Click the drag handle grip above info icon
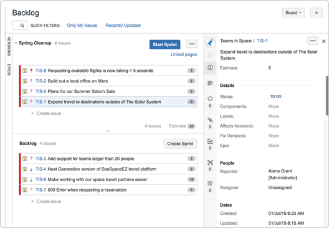329x228 pixels. point(210,56)
